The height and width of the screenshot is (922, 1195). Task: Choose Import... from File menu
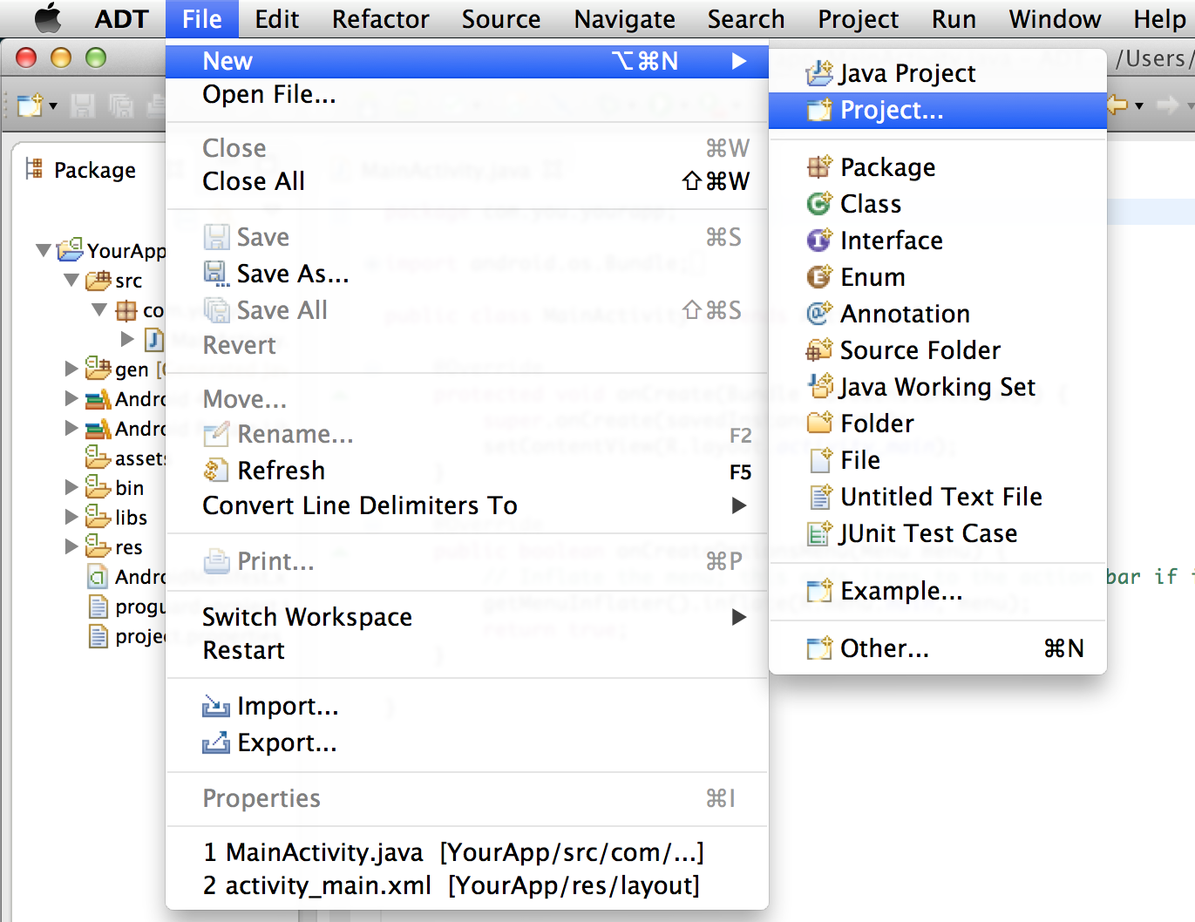click(467, 706)
